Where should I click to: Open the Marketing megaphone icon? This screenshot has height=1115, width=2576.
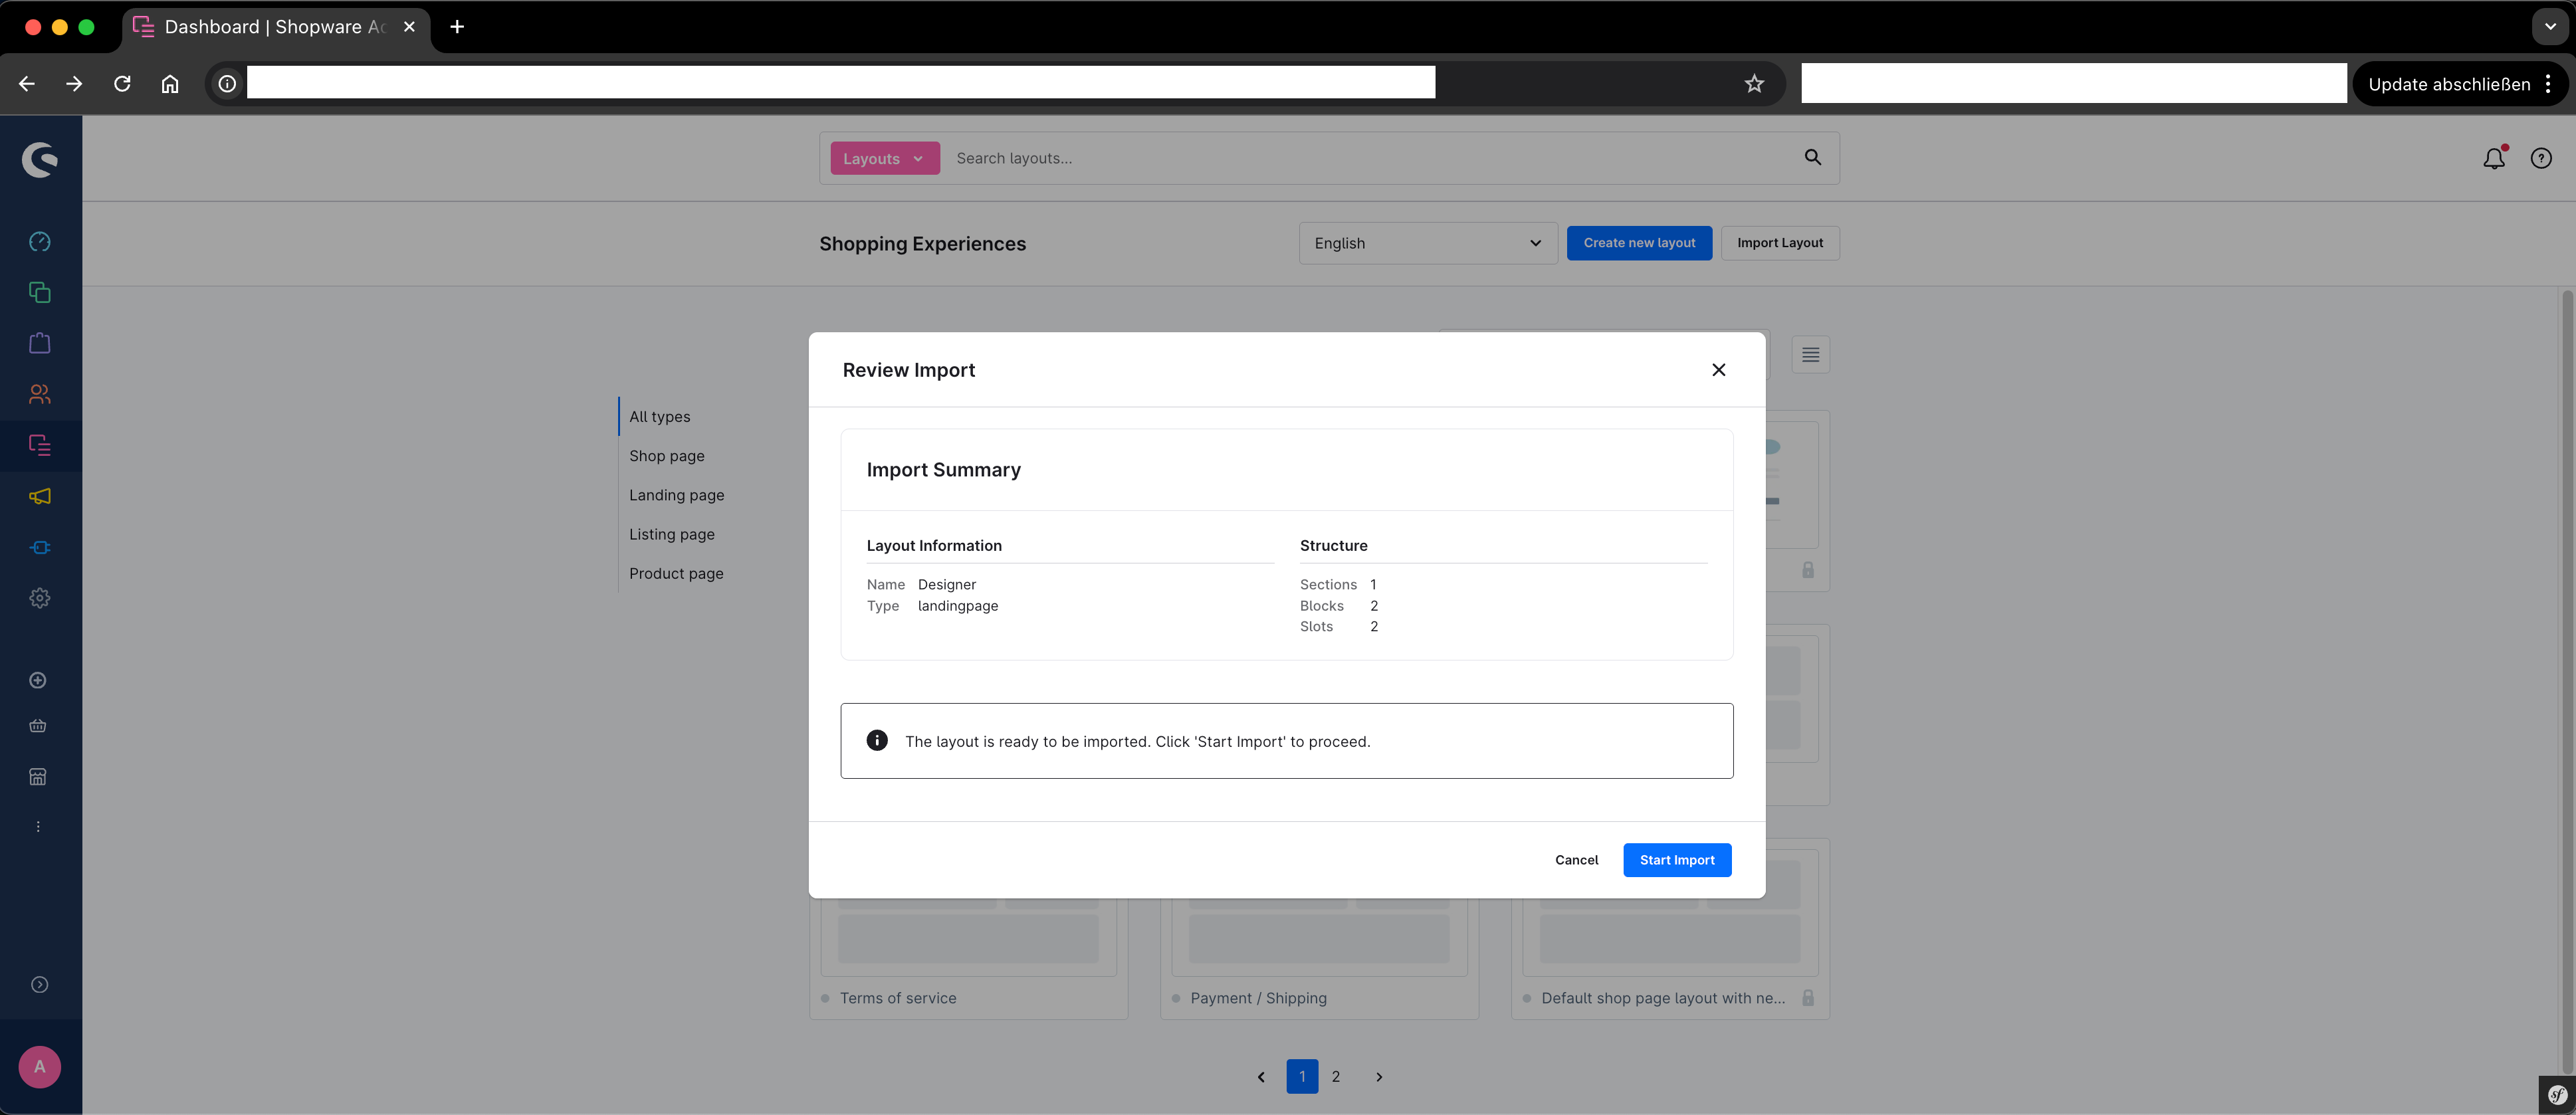click(x=40, y=496)
